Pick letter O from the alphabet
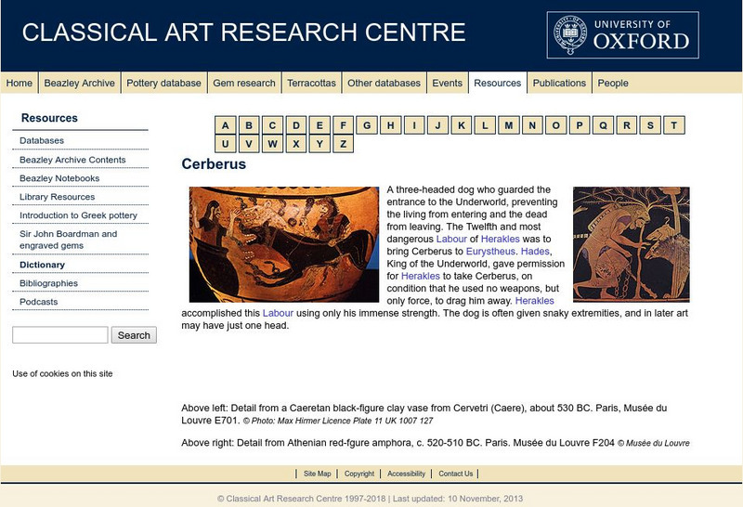The width and height of the screenshot is (743, 507). click(555, 125)
